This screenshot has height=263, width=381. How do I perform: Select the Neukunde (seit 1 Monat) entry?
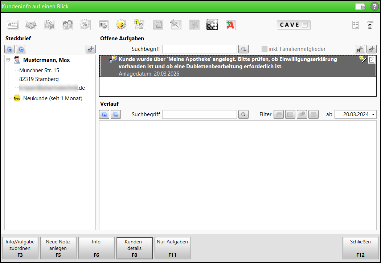coord(53,98)
